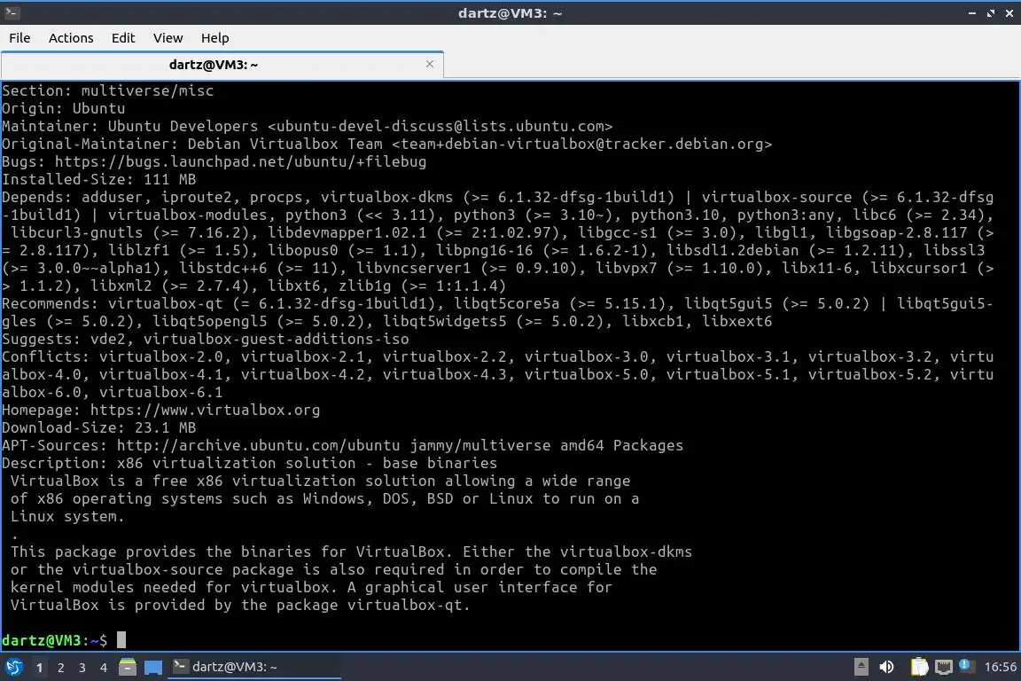This screenshot has width=1021, height=681.
Task: Open the View menu
Action: pos(168,38)
